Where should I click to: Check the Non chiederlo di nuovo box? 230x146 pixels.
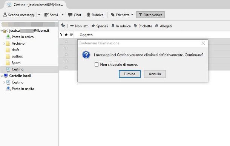(97, 64)
